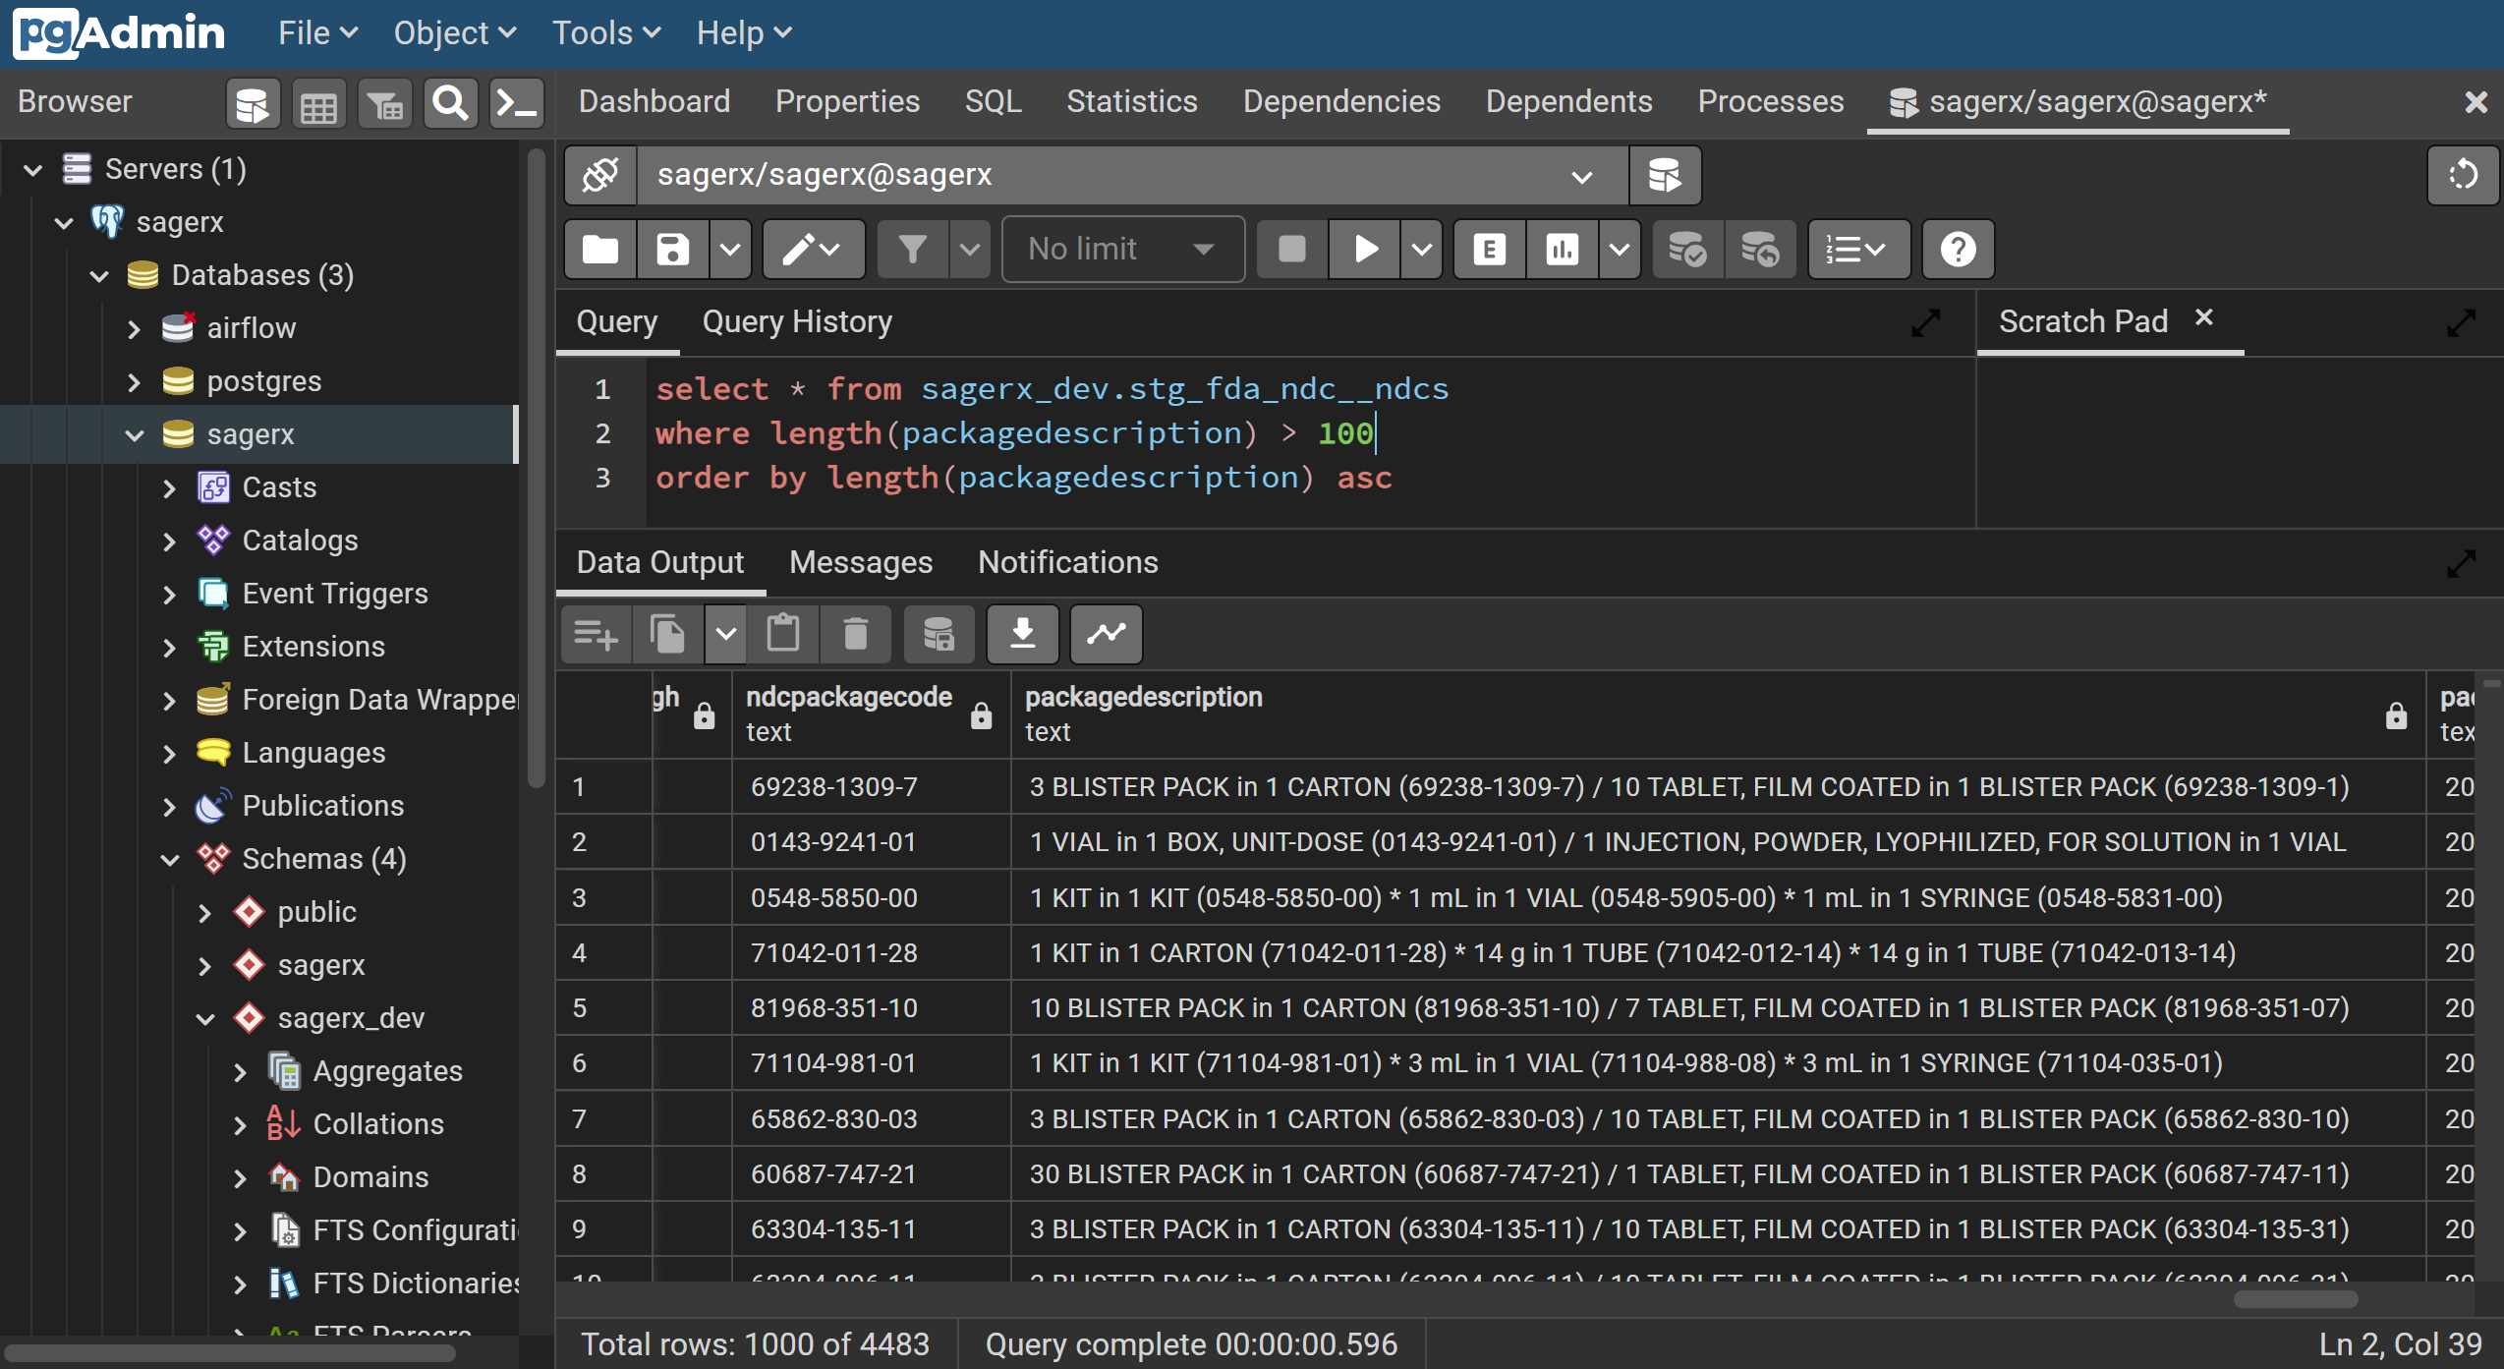Download query results as CSV
Screen dimensions: 2504x1369
(1022, 634)
